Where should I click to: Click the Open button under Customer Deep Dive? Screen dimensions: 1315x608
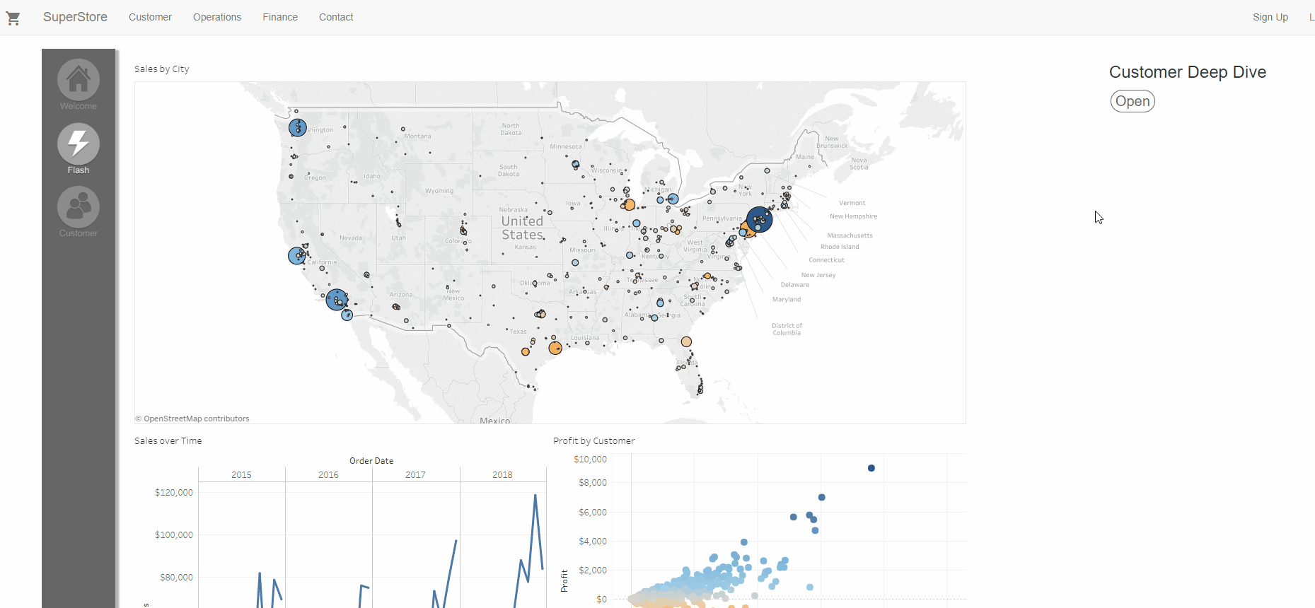(1132, 101)
